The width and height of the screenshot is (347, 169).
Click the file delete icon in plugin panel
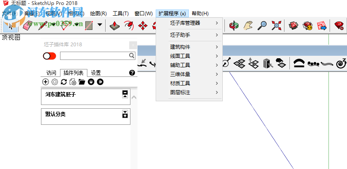click(72, 82)
